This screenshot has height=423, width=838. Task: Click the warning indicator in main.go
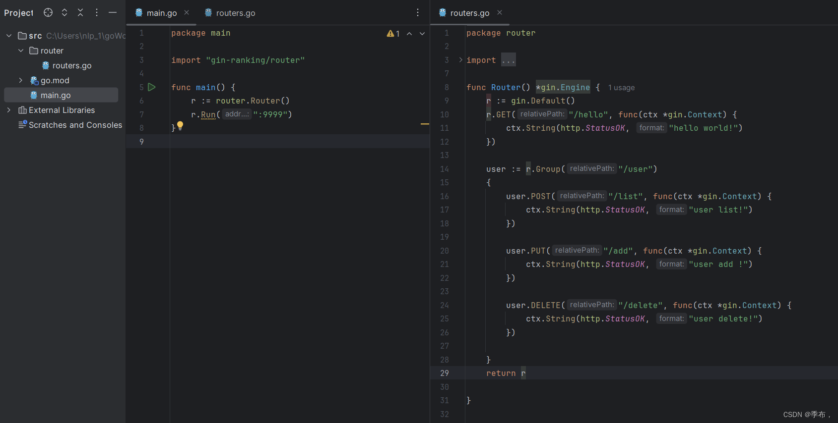(393, 34)
